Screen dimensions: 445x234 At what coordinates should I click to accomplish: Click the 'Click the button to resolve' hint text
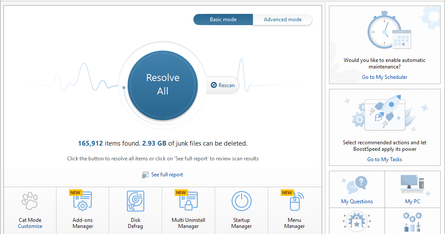163,159
